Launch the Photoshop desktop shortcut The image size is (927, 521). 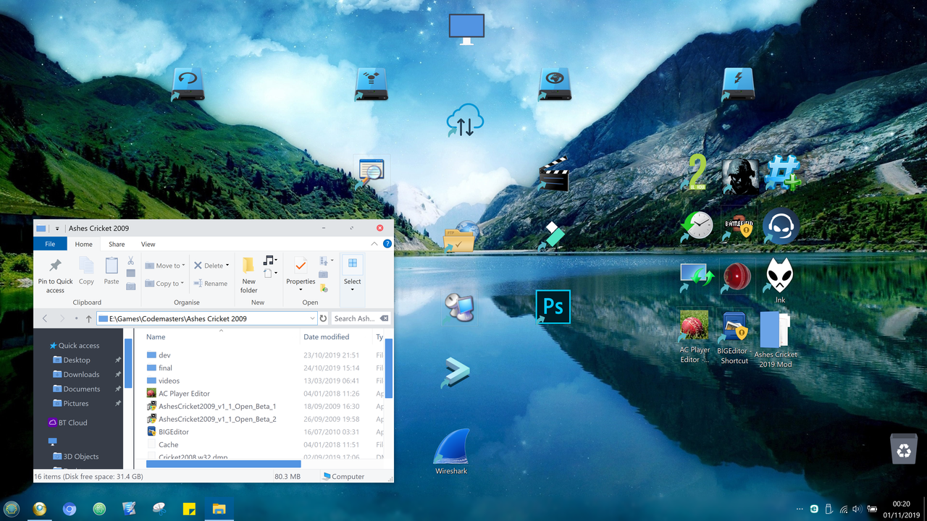click(x=553, y=307)
